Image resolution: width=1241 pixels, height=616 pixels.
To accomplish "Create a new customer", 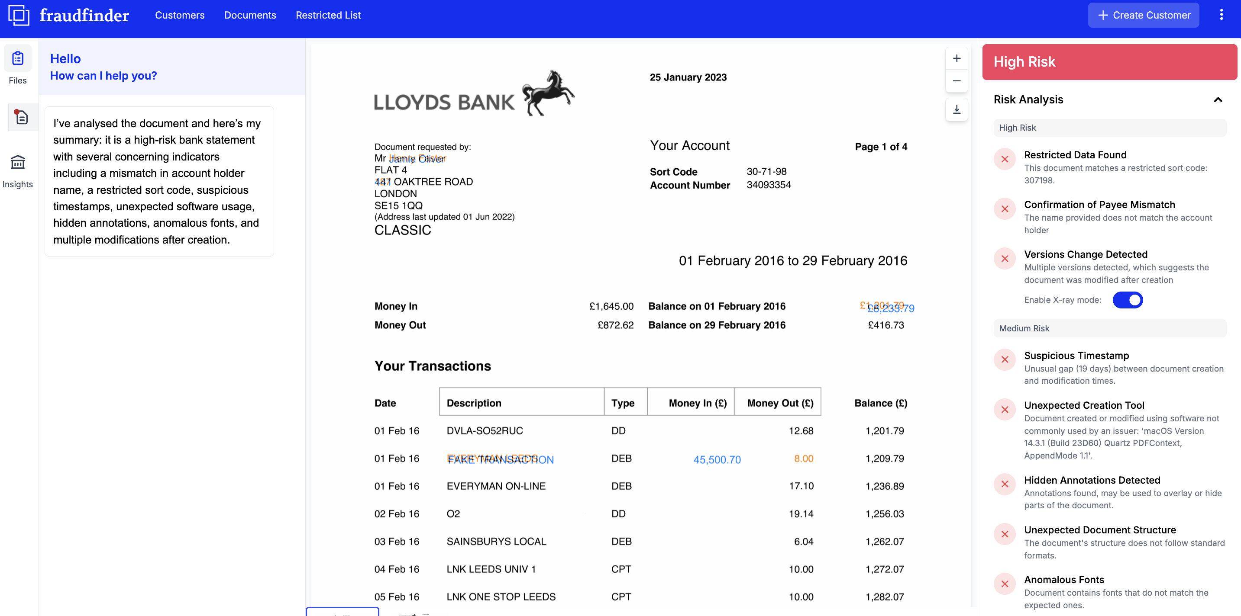I will (x=1143, y=15).
